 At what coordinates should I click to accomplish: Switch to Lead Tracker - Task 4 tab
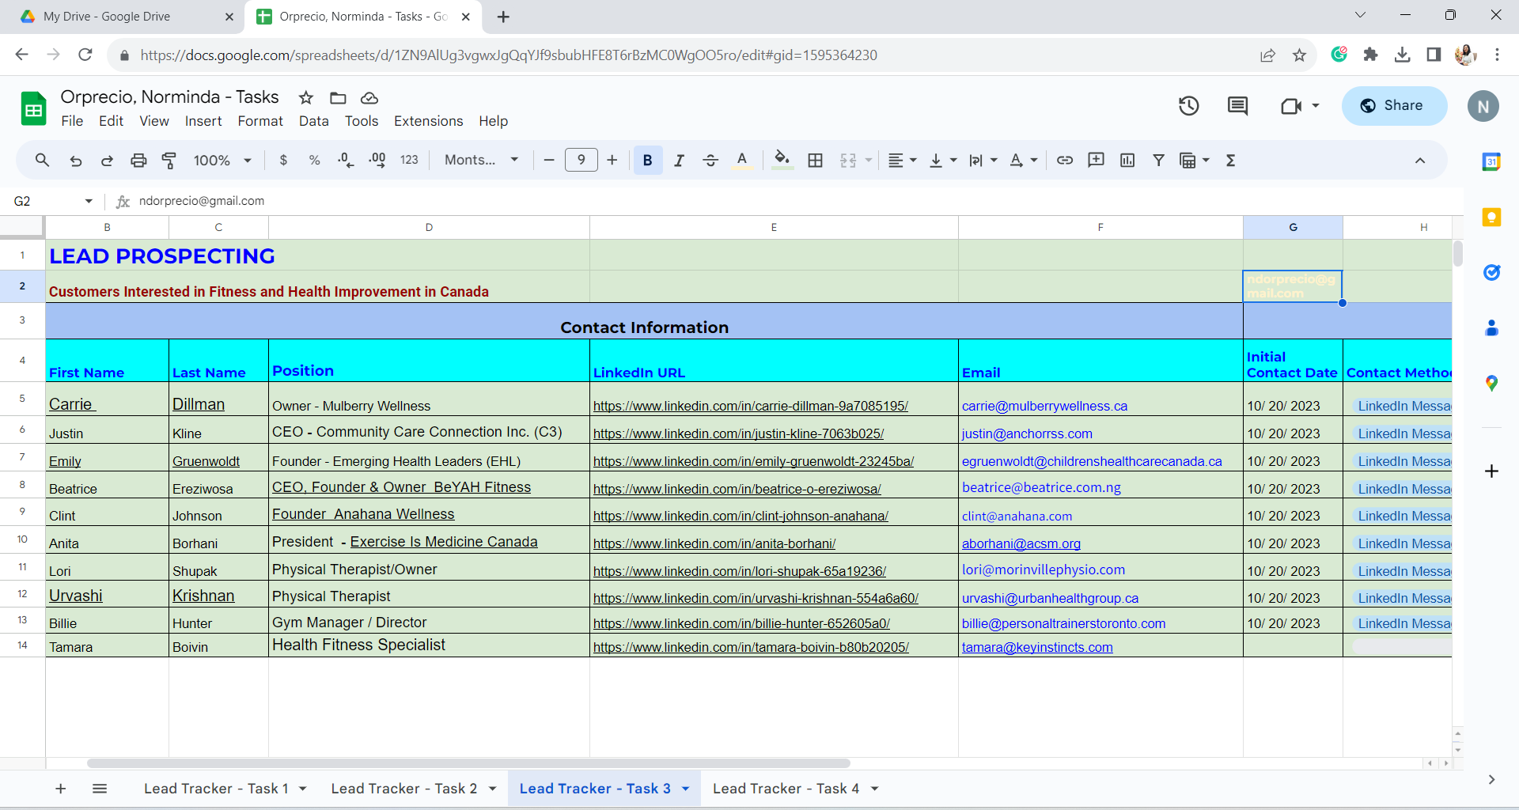point(785,789)
